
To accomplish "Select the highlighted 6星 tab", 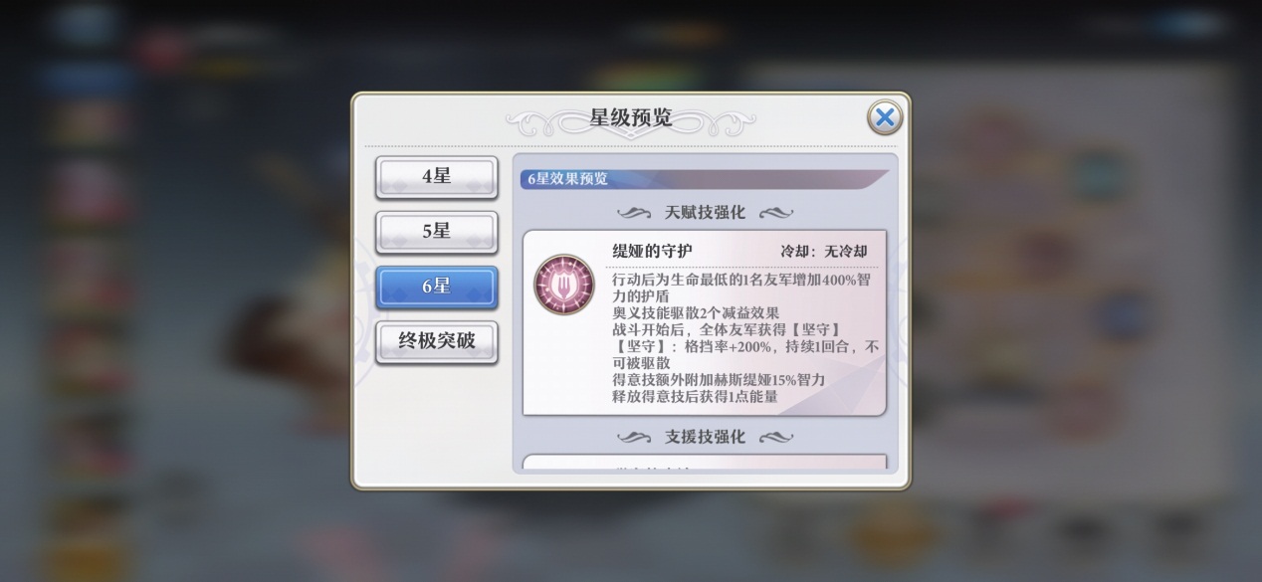I will 436,287.
